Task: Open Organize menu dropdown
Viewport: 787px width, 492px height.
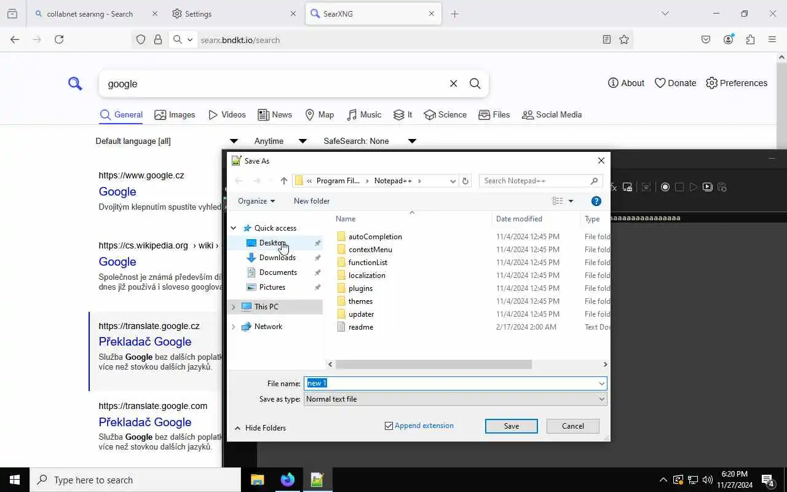Action: tap(256, 201)
